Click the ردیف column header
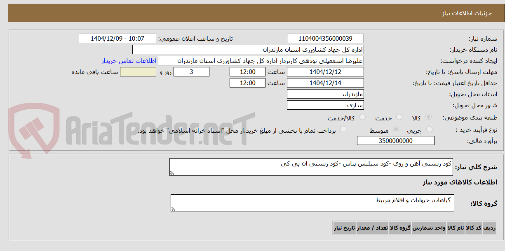 click(489, 228)
